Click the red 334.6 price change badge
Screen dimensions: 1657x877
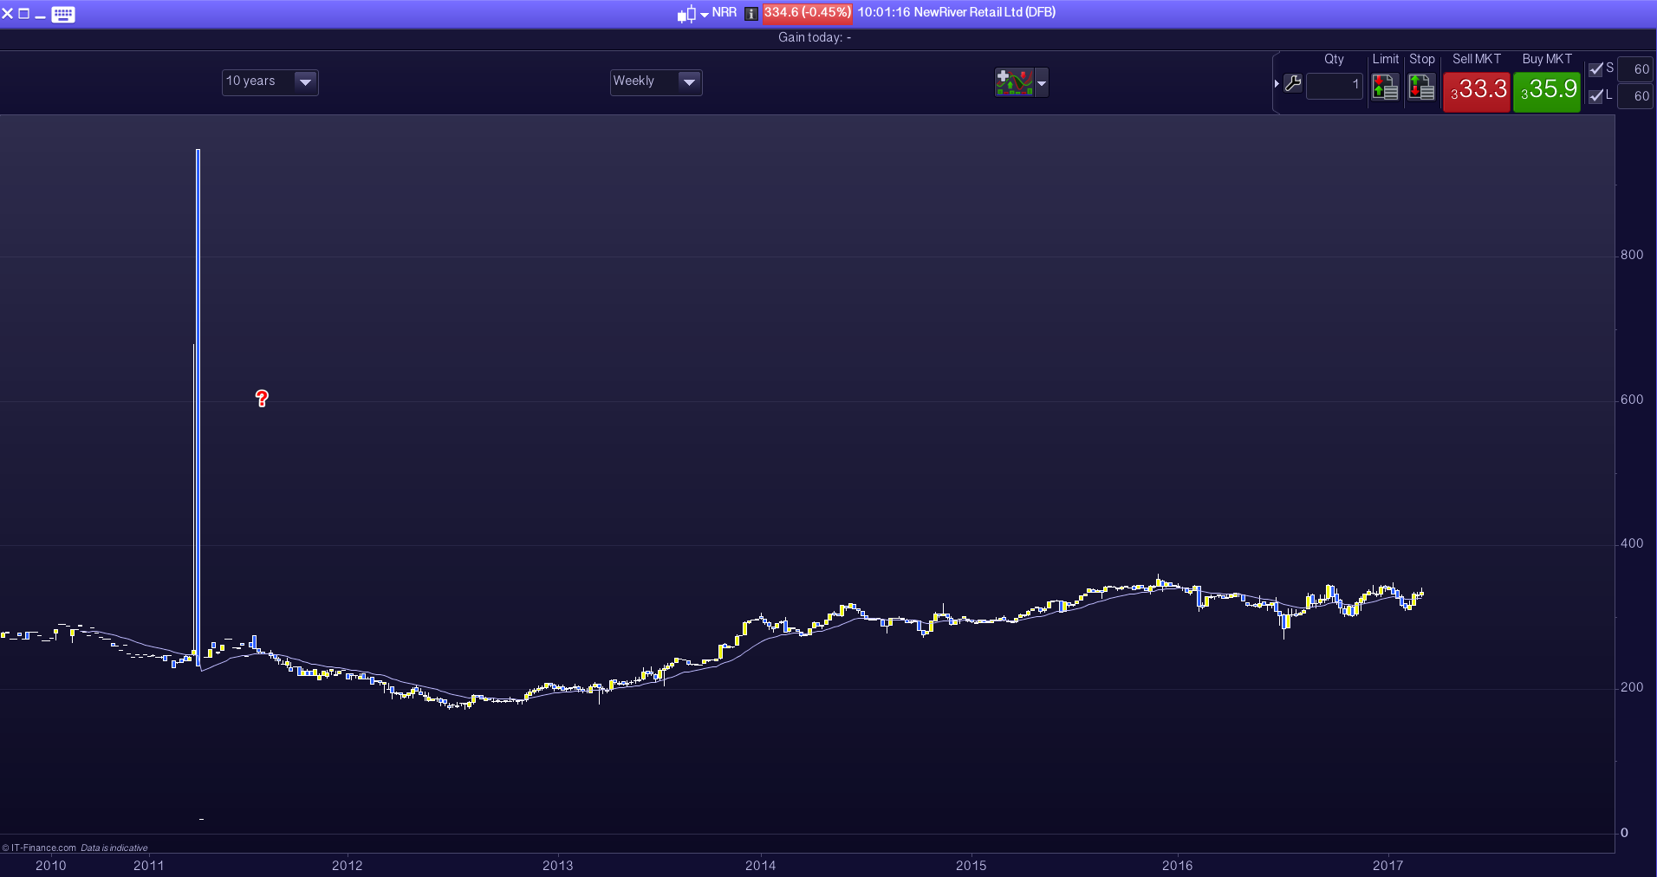tap(807, 13)
